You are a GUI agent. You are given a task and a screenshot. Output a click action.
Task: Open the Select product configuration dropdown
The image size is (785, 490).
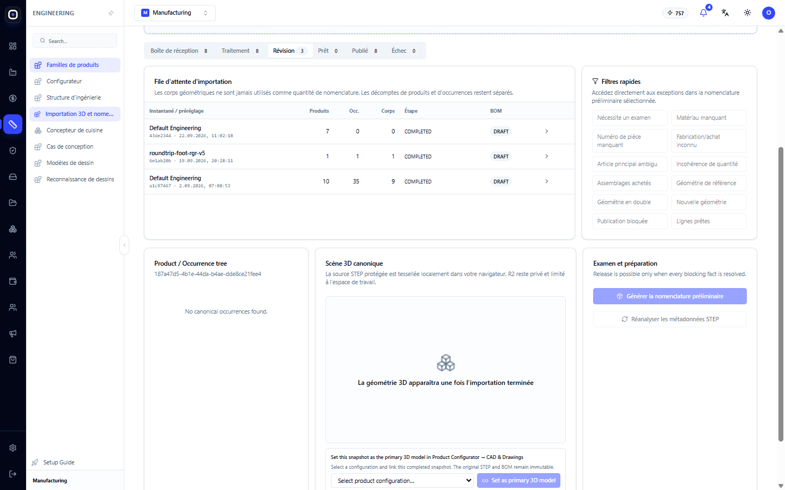[x=402, y=481]
